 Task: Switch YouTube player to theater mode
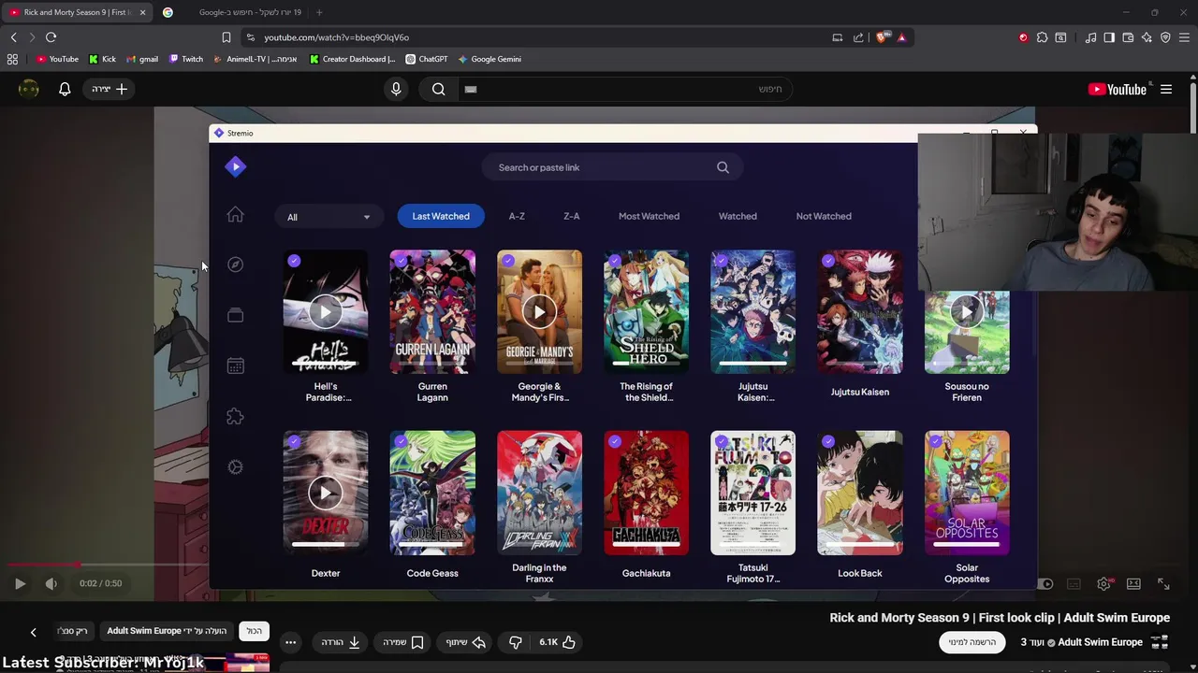(x=1133, y=583)
